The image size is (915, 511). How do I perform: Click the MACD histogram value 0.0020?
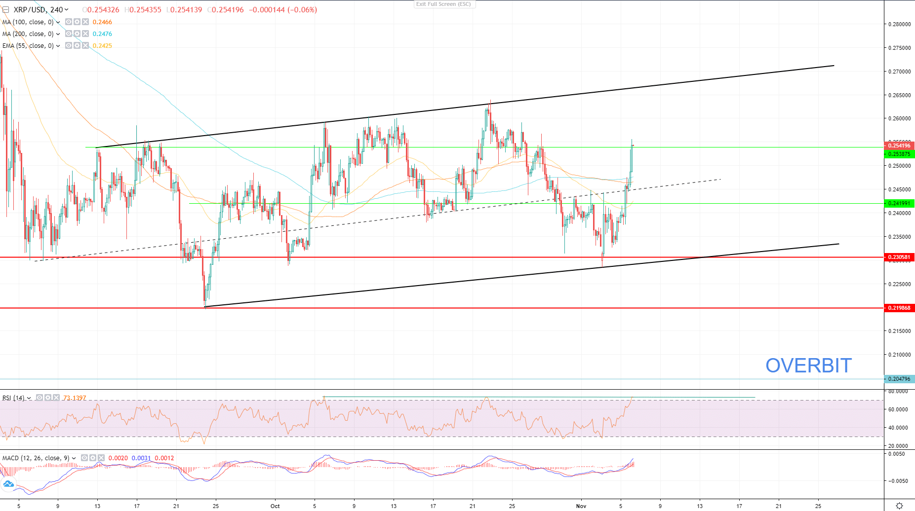tap(118, 458)
